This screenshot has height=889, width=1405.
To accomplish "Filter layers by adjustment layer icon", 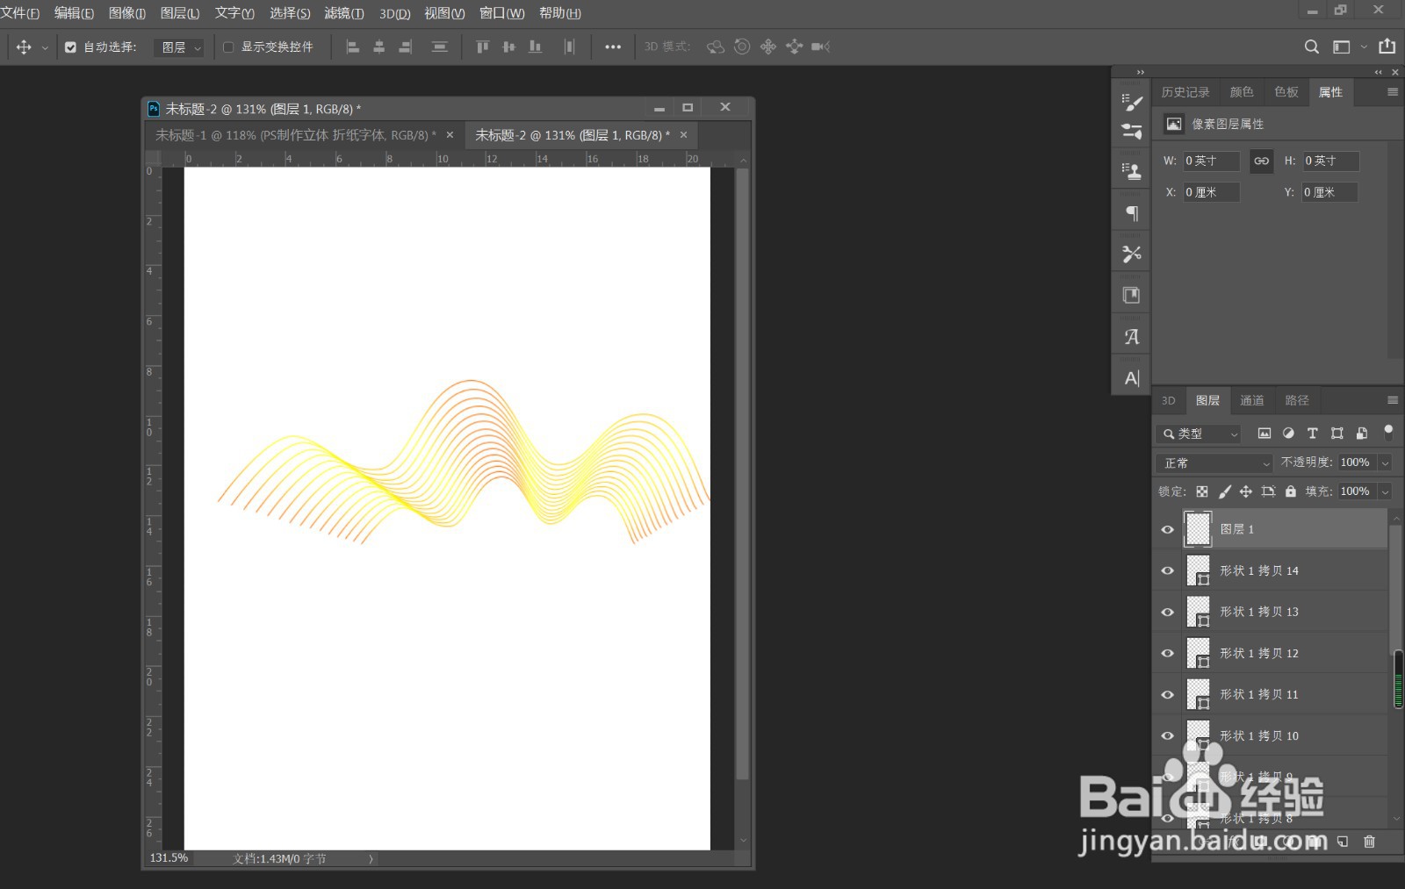I will (x=1288, y=434).
